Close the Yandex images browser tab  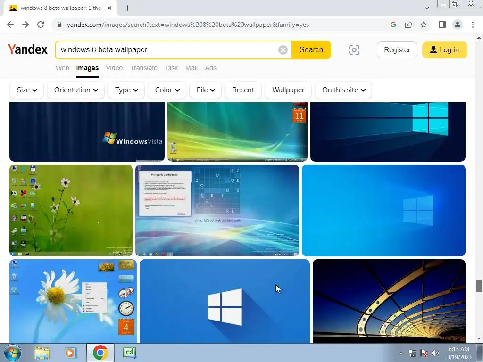click(109, 8)
